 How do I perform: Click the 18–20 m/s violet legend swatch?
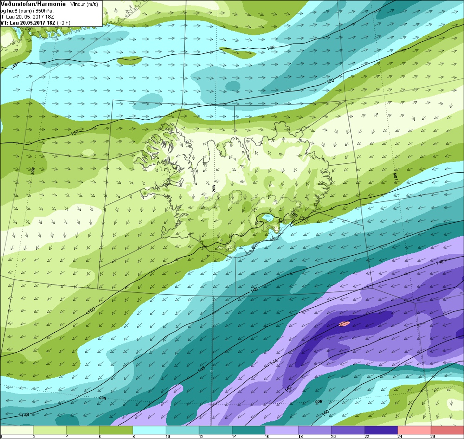315,430
